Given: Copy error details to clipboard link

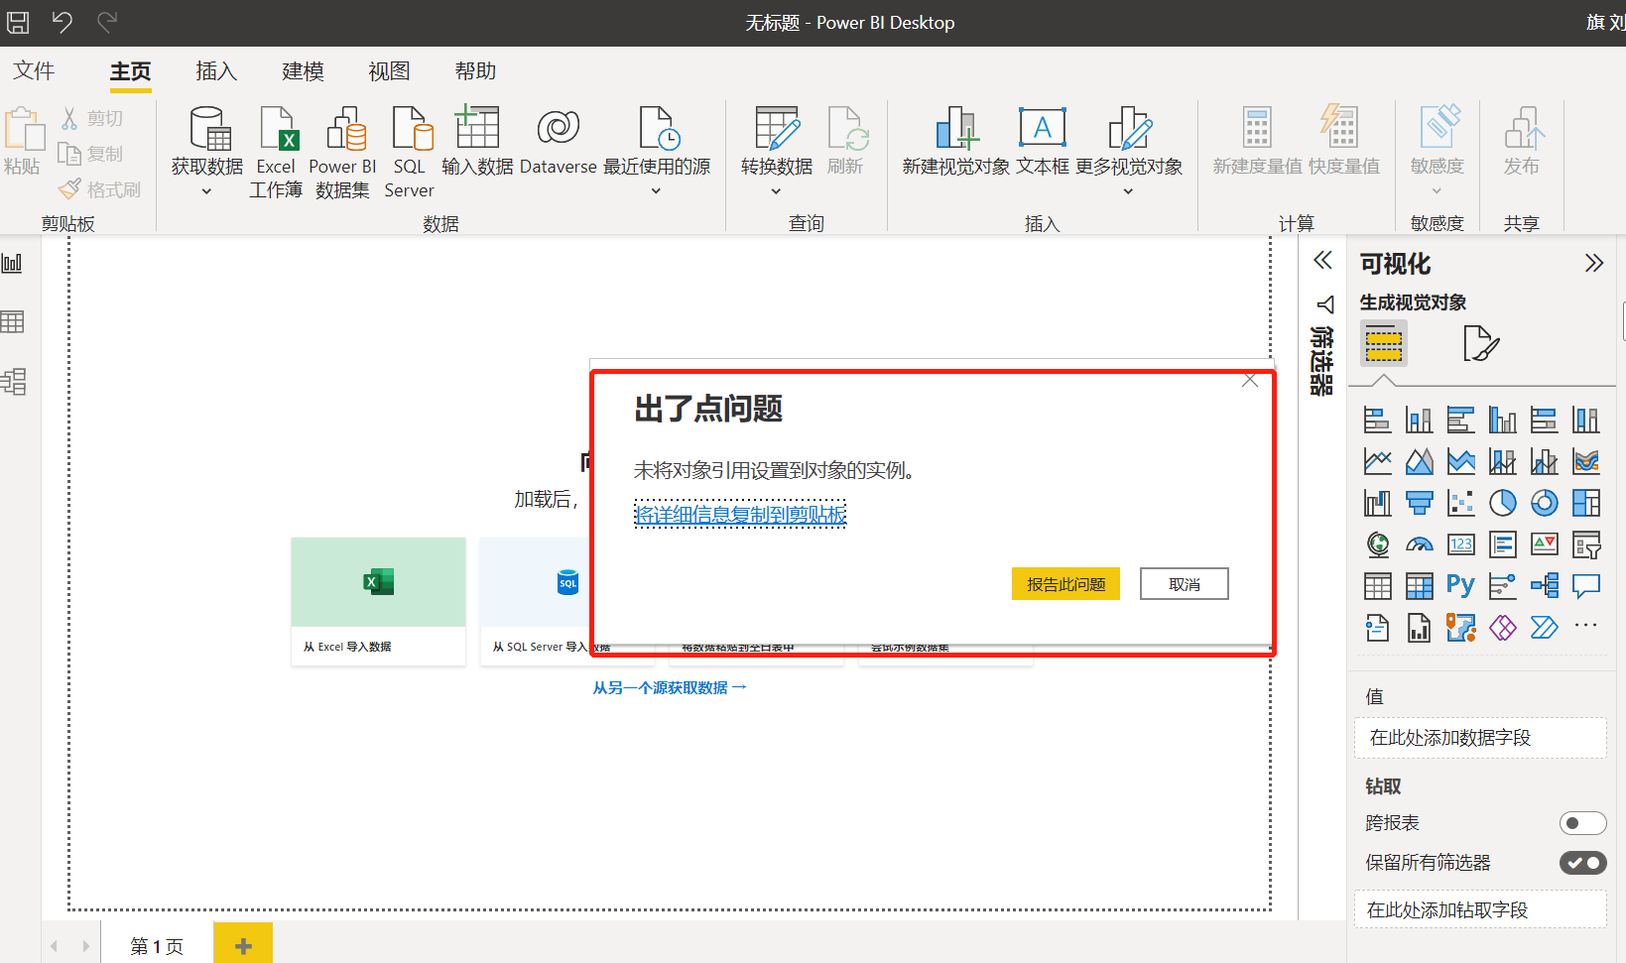Looking at the screenshot, I should point(740,515).
